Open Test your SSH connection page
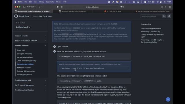The height and width of the screenshot is (104, 185). coord(26,71)
